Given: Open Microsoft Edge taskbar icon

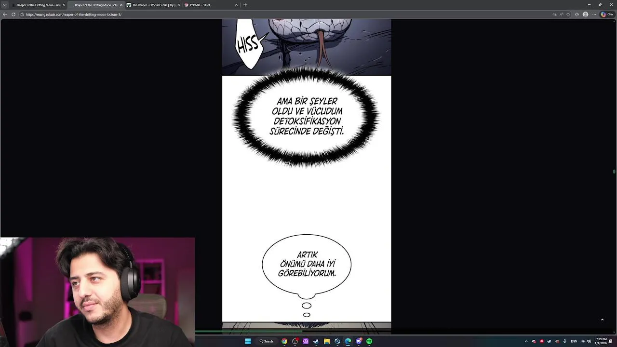Looking at the screenshot, I should [348, 341].
